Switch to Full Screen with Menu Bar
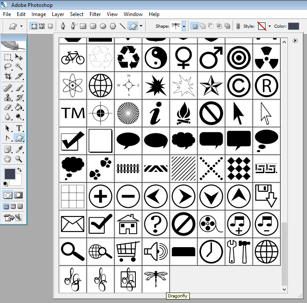Viewport: 307px width, 303px height. pyautogui.click(x=13, y=206)
